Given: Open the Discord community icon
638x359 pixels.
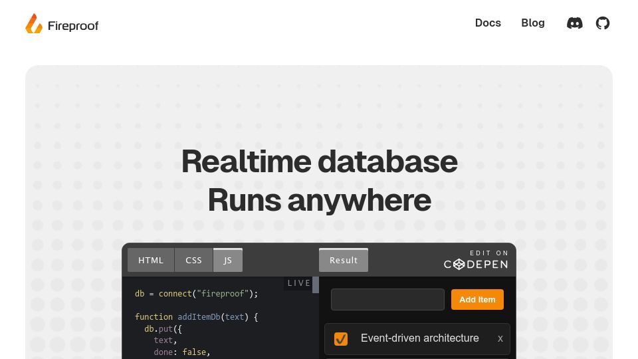Looking at the screenshot, I should point(574,23).
